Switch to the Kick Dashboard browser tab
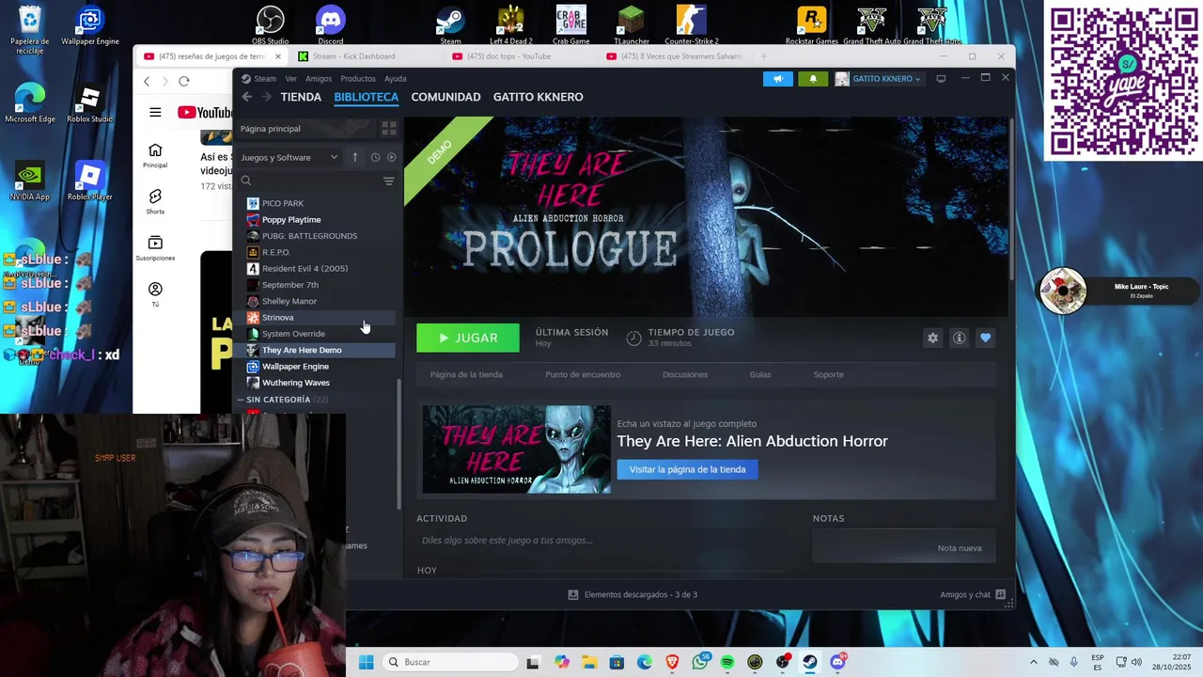The height and width of the screenshot is (677, 1203). (361, 56)
